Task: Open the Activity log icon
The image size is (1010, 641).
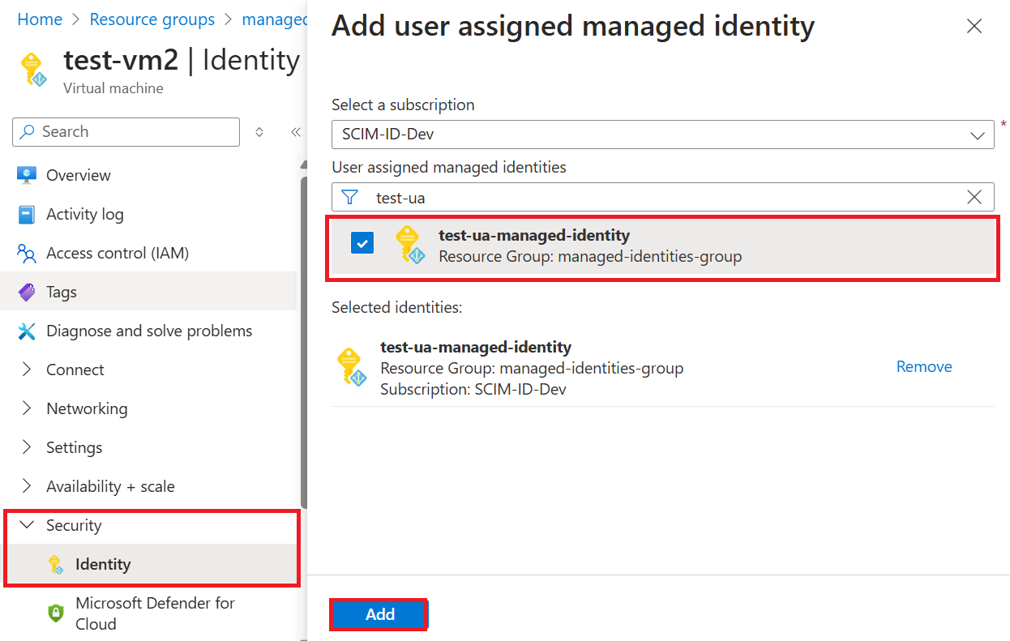Action: point(27,214)
